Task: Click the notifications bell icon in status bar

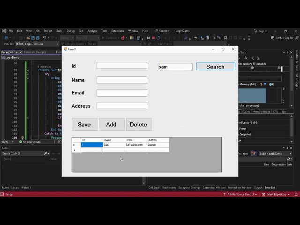Action: click(296, 195)
